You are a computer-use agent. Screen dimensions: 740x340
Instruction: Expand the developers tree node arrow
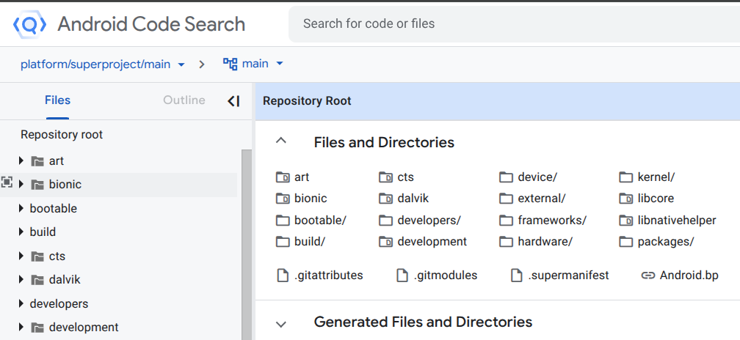21,304
